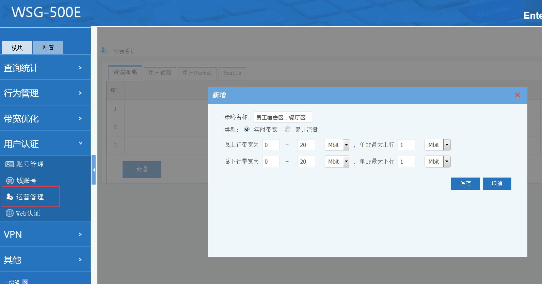Click the Web认证 globe icon
The height and width of the screenshot is (284, 542).
tap(10, 213)
